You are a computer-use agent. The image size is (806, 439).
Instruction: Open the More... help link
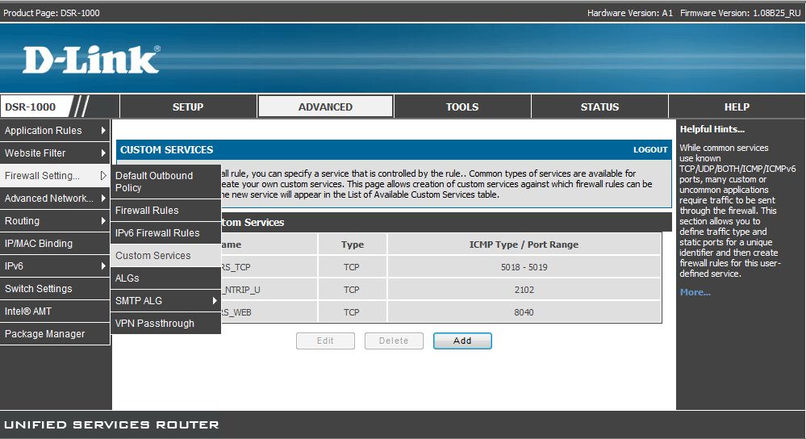[x=695, y=292]
